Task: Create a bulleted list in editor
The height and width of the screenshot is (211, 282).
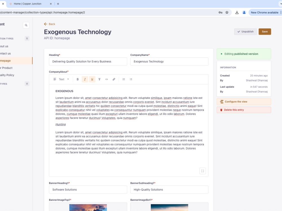Action: [x=124, y=79]
